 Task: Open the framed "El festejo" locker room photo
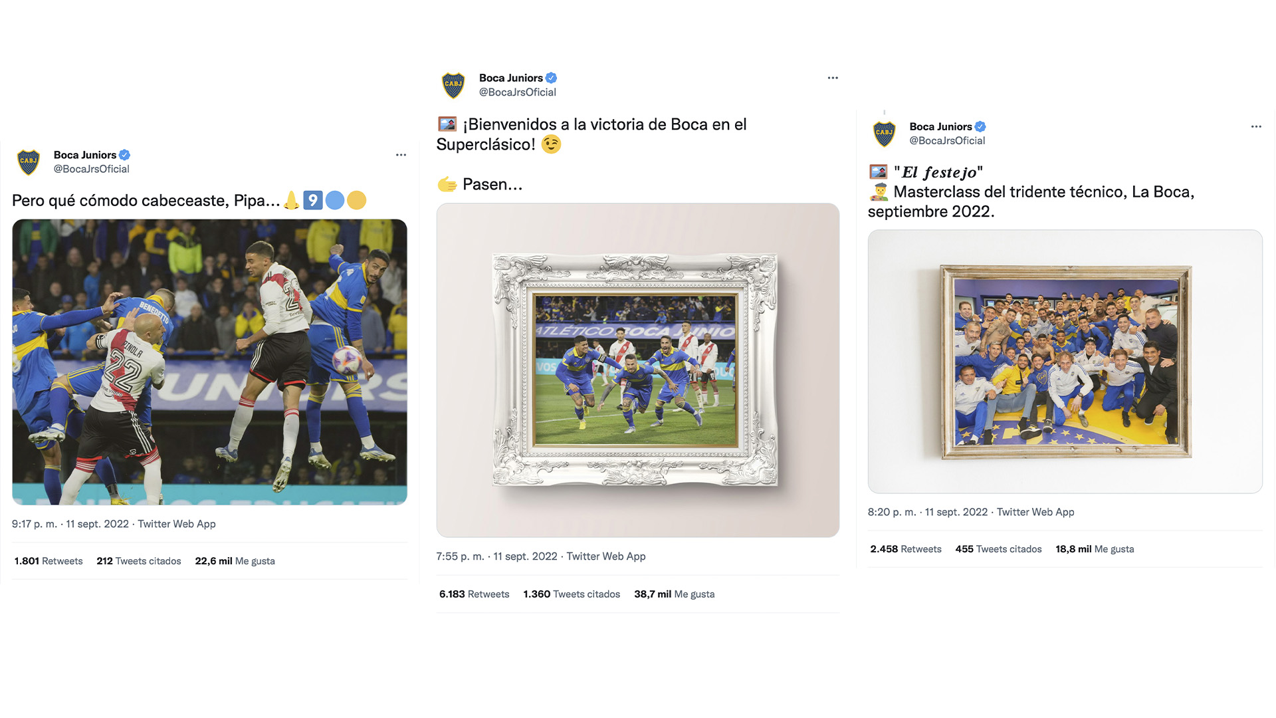click(1065, 361)
